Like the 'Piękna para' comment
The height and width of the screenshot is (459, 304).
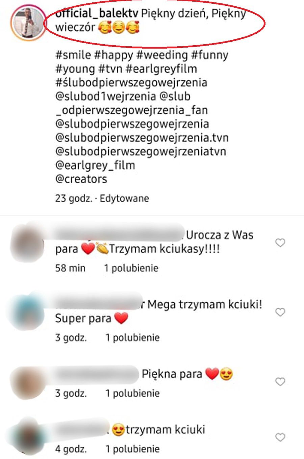pos(280,382)
